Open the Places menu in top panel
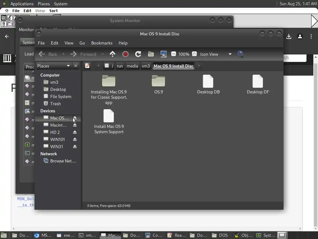Image resolution: width=318 pixels, height=239 pixels. tap(43, 4)
